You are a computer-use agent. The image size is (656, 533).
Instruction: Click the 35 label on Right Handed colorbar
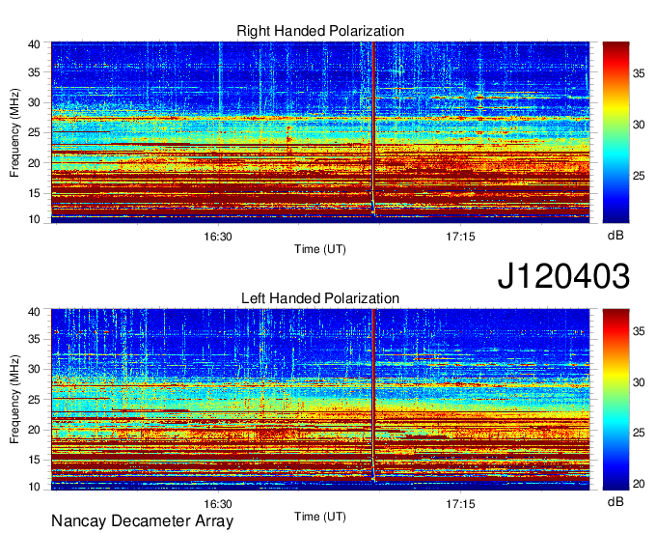coord(639,73)
